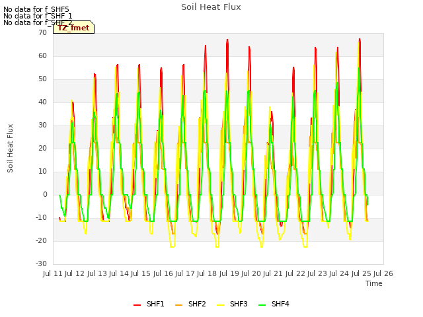This screenshot has width=423, height=317.
Task: Click the SHF3 yellow legend swatch
Action: (220, 305)
